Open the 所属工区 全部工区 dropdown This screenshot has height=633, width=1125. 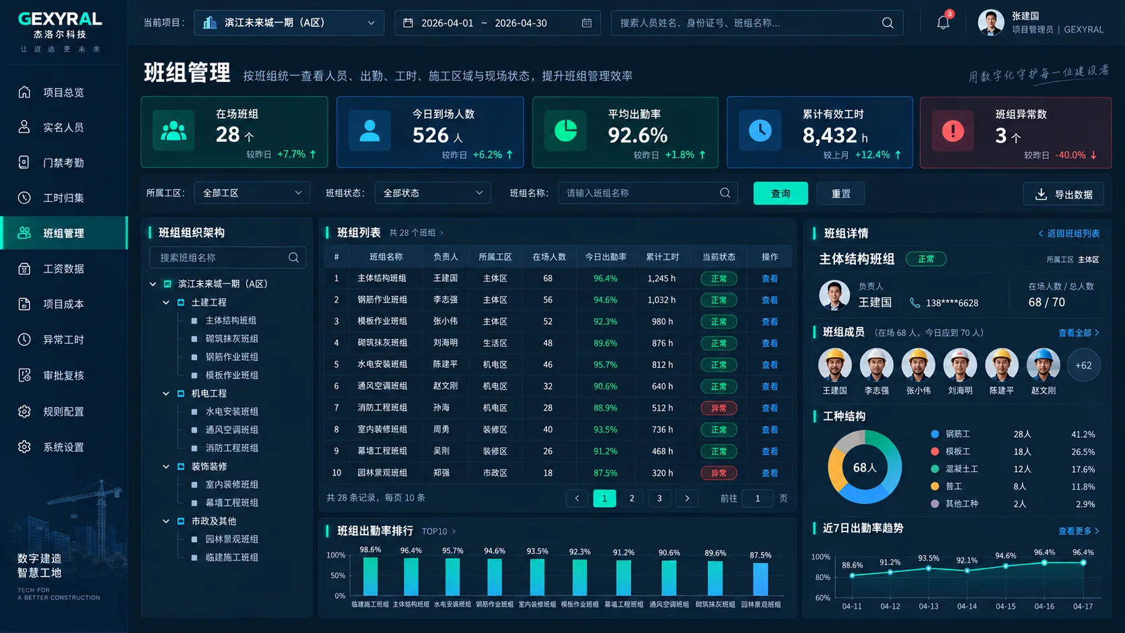pos(252,193)
